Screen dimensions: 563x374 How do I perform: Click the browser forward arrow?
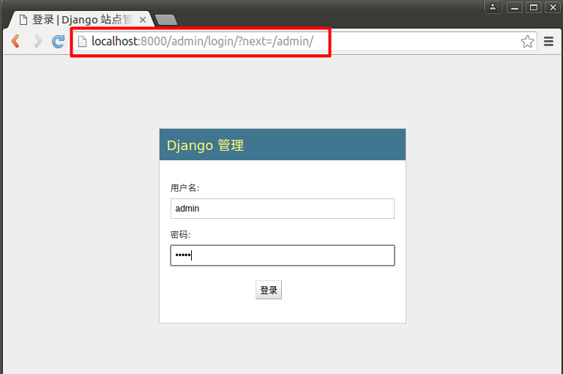point(37,41)
